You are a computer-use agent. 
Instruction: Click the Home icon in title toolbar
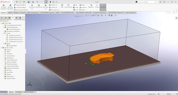click(x=17, y=2)
